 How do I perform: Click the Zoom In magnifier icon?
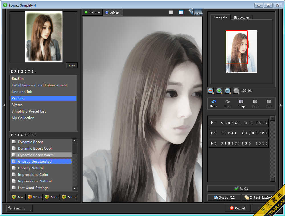[219, 90]
